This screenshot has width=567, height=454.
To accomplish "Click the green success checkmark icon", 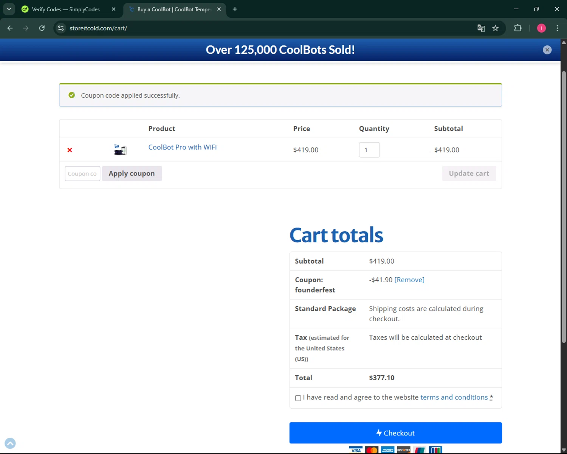I will (x=72, y=95).
